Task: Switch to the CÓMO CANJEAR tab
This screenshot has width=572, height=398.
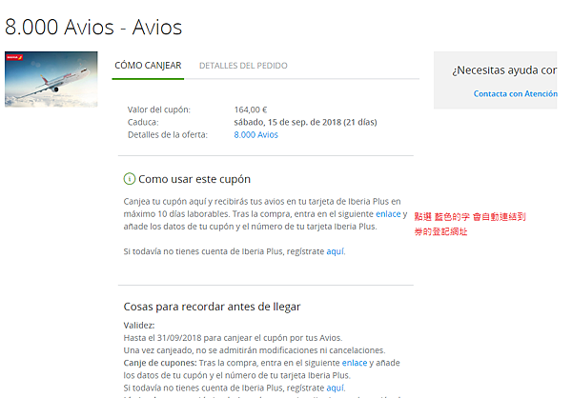Action: tap(148, 66)
